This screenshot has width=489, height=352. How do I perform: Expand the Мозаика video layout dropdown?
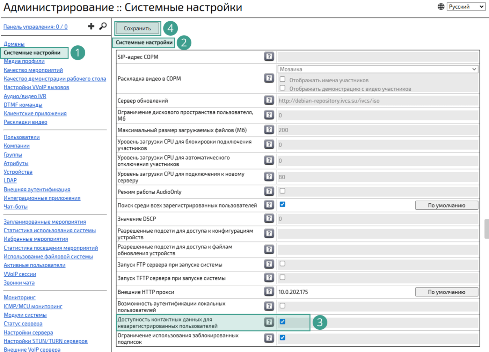coord(378,69)
